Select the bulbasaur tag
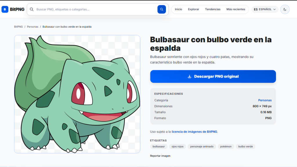Screen dimensions: 297x167 pos(159,146)
